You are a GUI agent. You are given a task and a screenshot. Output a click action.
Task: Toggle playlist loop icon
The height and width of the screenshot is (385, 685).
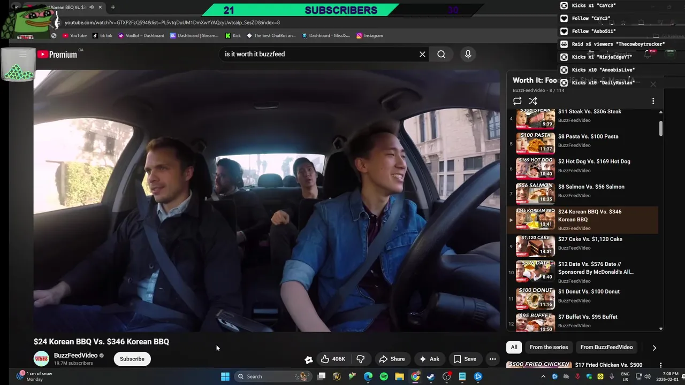click(x=517, y=101)
